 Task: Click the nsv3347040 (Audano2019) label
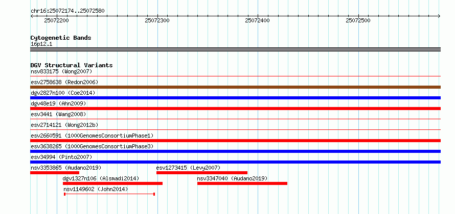232,178
